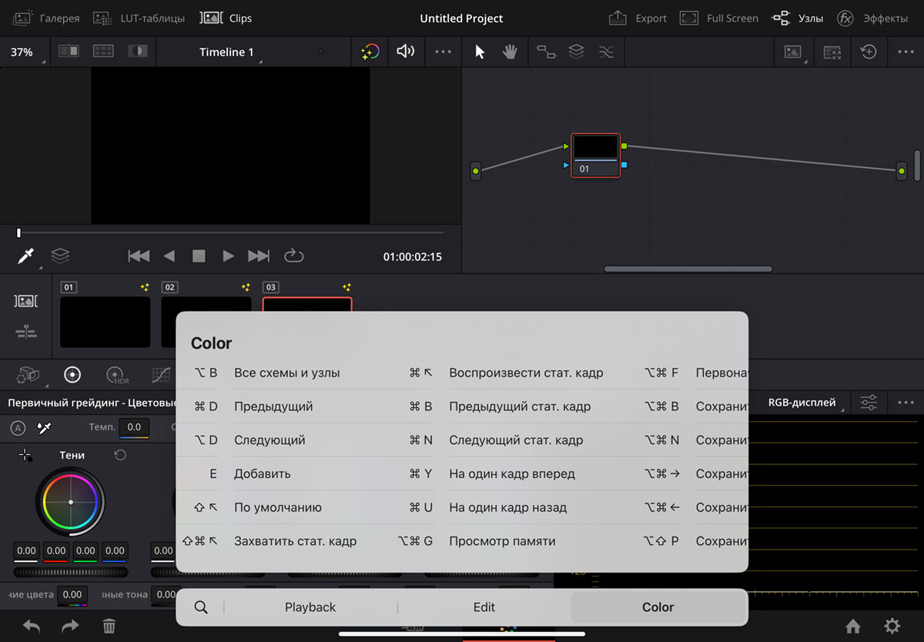This screenshot has width=924, height=642.
Task: Select the hand pan tool in node editor
Action: [x=510, y=52]
